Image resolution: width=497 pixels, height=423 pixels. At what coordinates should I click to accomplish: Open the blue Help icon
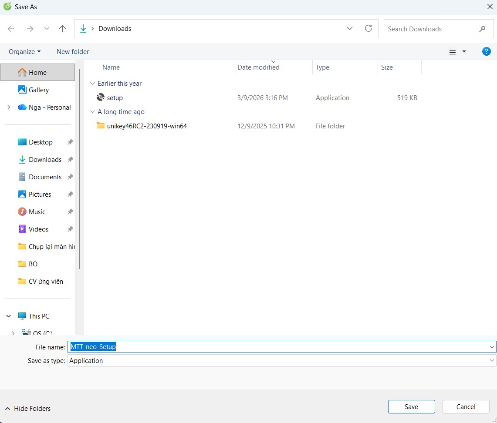coord(486,51)
